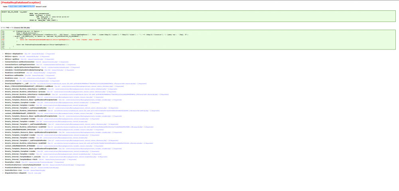Click the ControllerCore->run method name
Image resolution: width=399 pixels, height=191 pixels.
tap(13, 170)
